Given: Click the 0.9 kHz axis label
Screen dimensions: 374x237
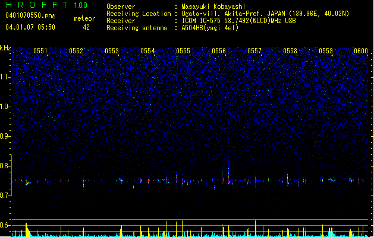Looking at the screenshot, I should [x=5, y=136].
